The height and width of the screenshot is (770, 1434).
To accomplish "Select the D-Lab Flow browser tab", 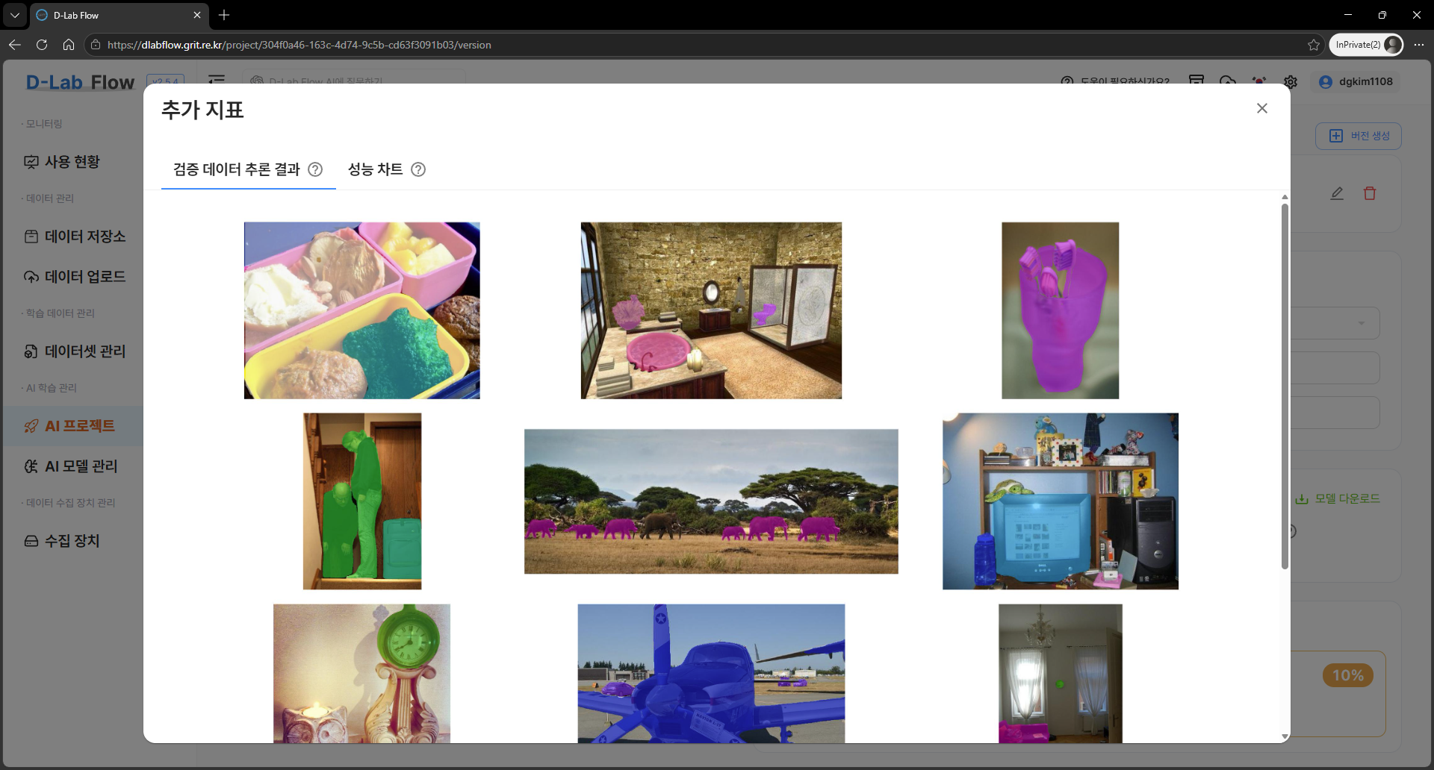I will tap(119, 15).
